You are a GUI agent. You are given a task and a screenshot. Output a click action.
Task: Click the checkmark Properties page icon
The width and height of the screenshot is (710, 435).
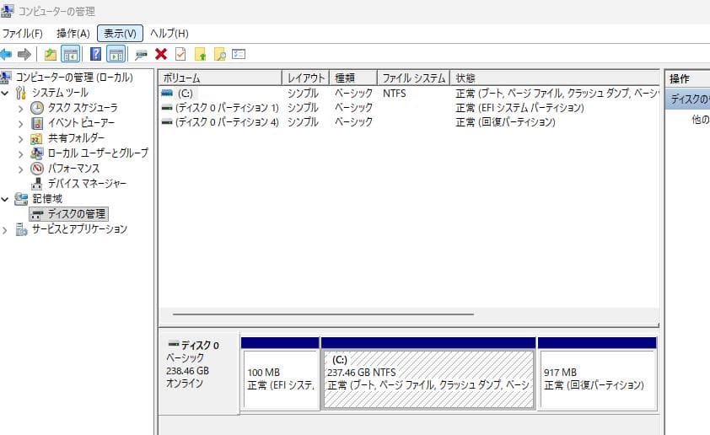click(x=180, y=54)
